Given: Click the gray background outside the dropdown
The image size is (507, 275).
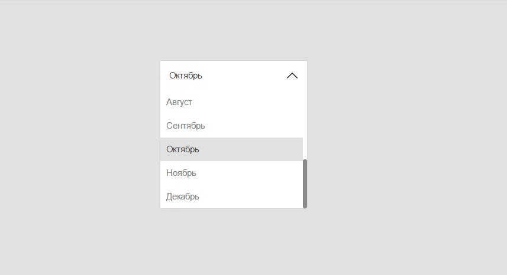Looking at the screenshot, I should point(402,148).
